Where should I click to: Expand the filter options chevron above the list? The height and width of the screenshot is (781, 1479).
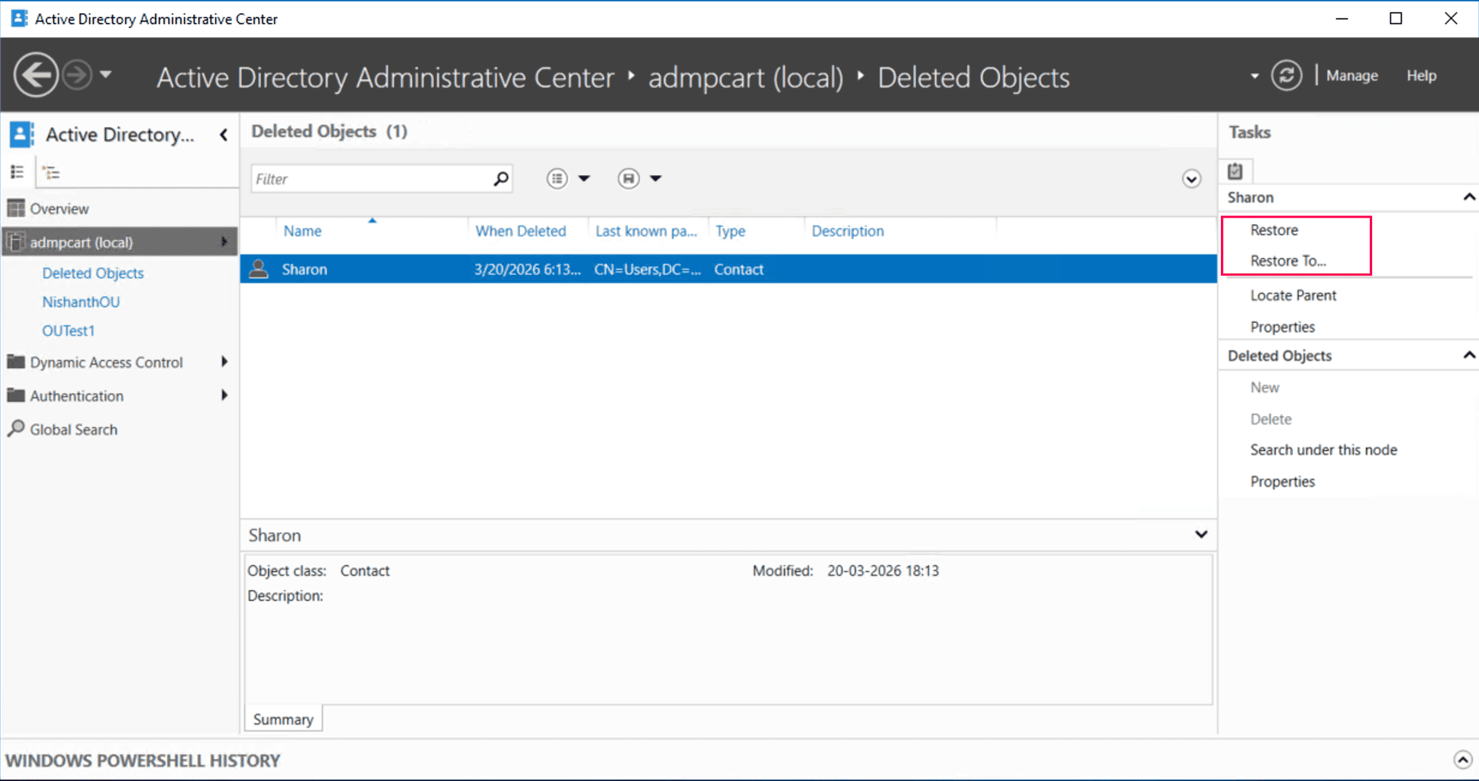(1191, 178)
